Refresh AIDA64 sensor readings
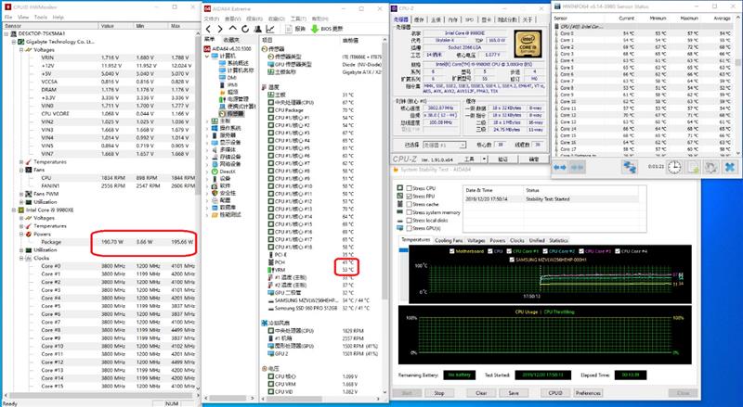Viewport: 743px width, 407px height. coord(245,30)
